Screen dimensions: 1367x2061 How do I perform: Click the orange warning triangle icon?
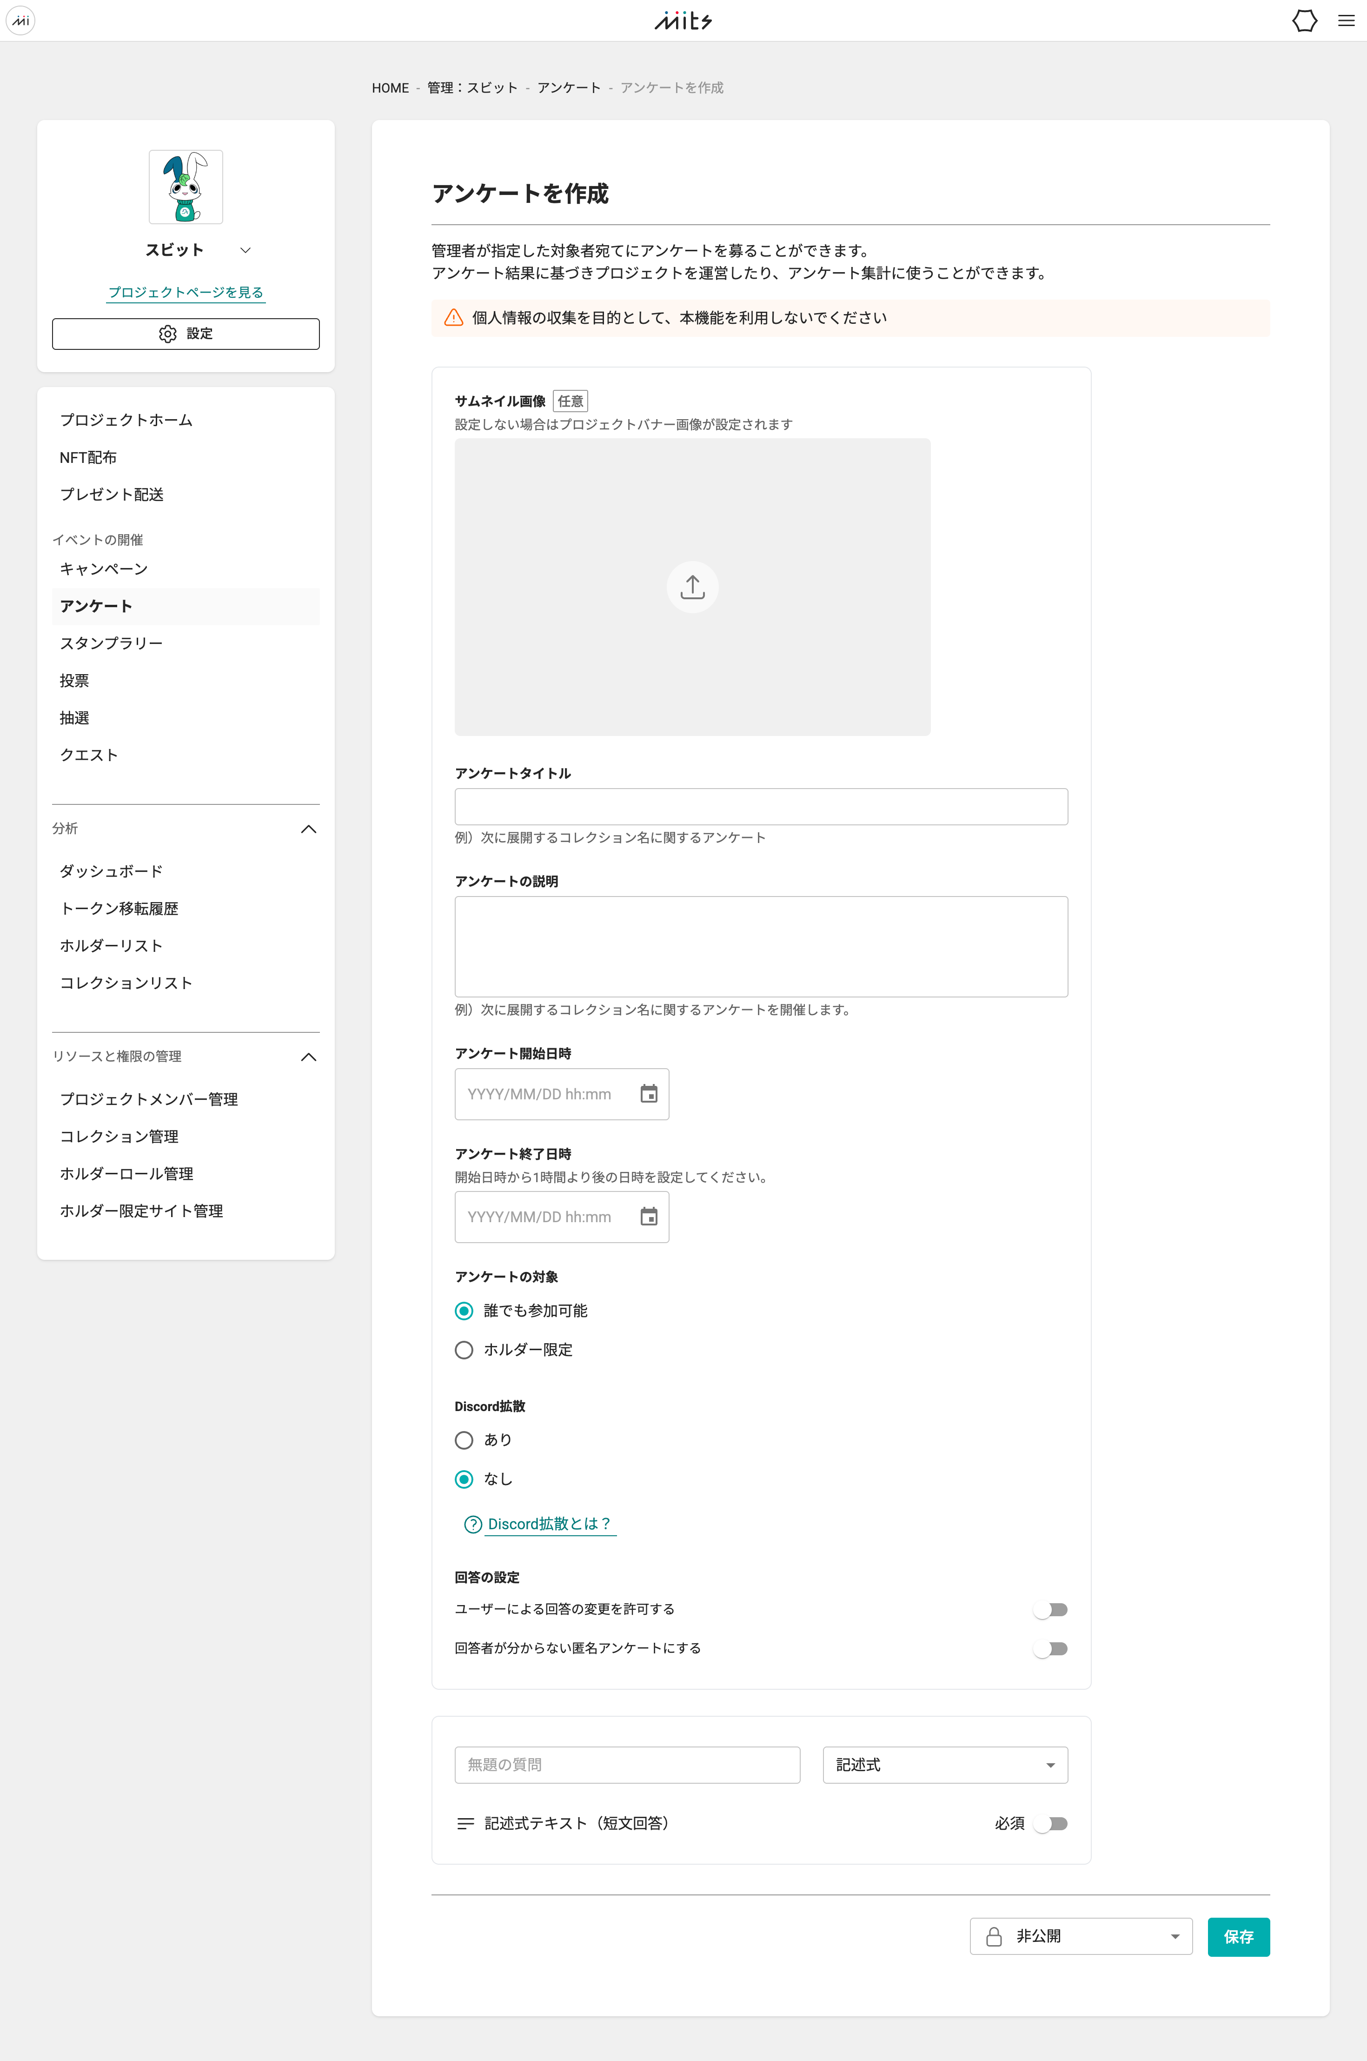(453, 317)
